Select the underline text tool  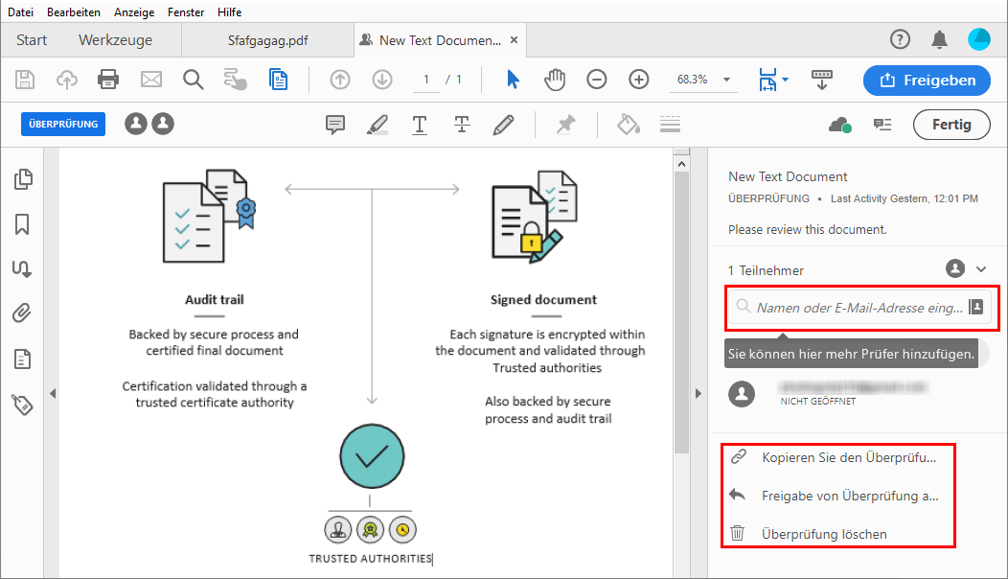pos(419,125)
